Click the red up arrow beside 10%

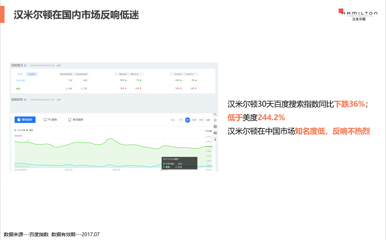point(141,89)
